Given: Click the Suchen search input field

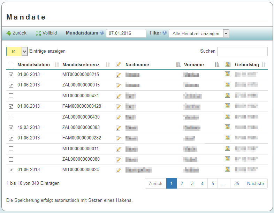Looking at the screenshot, I should pyautogui.click(x=242, y=51).
